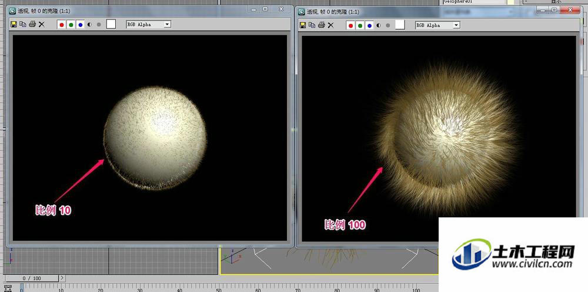Screen dimensions: 588x292
Task: Toggle blue channel in left render window
Action: [80, 25]
